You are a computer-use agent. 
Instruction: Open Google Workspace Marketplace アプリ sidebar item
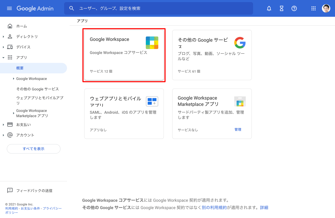32,113
